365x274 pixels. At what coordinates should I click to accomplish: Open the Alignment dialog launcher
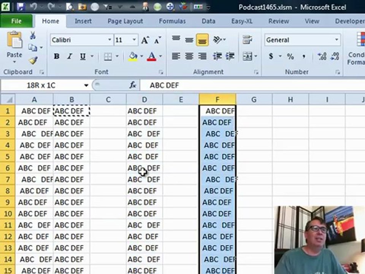(x=256, y=72)
